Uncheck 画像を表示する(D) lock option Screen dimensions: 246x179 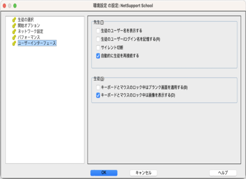coord(98,95)
